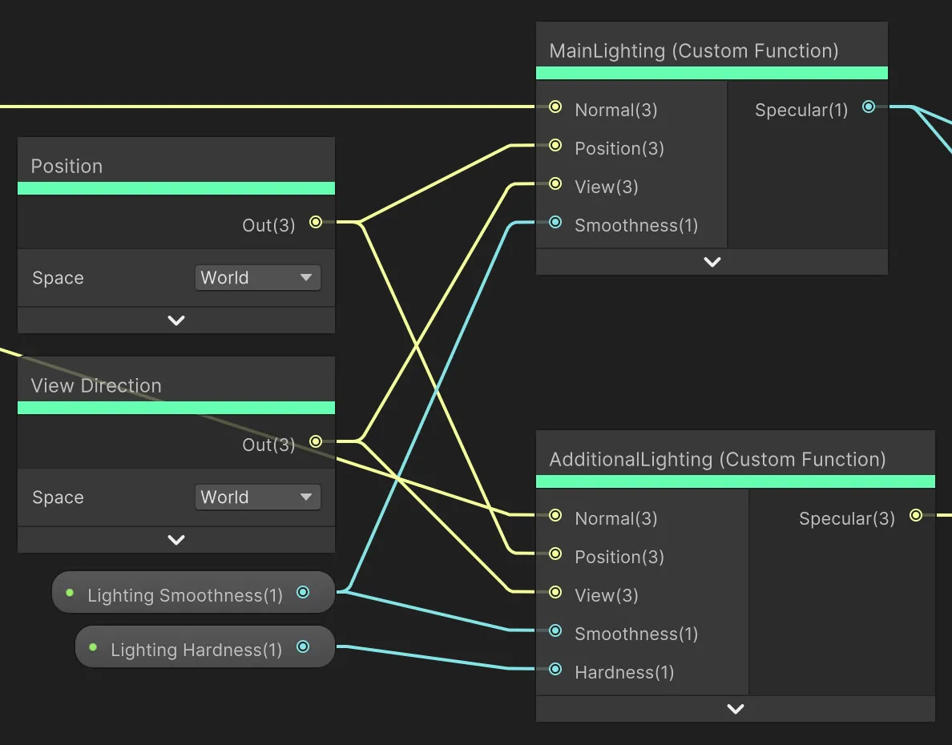Click MainLighting Normal(3) input port
Screen dimensions: 952x745
(555, 107)
